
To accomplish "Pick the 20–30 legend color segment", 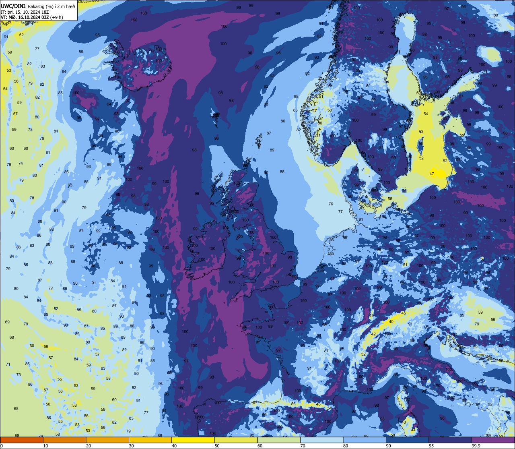I will coord(107,440).
